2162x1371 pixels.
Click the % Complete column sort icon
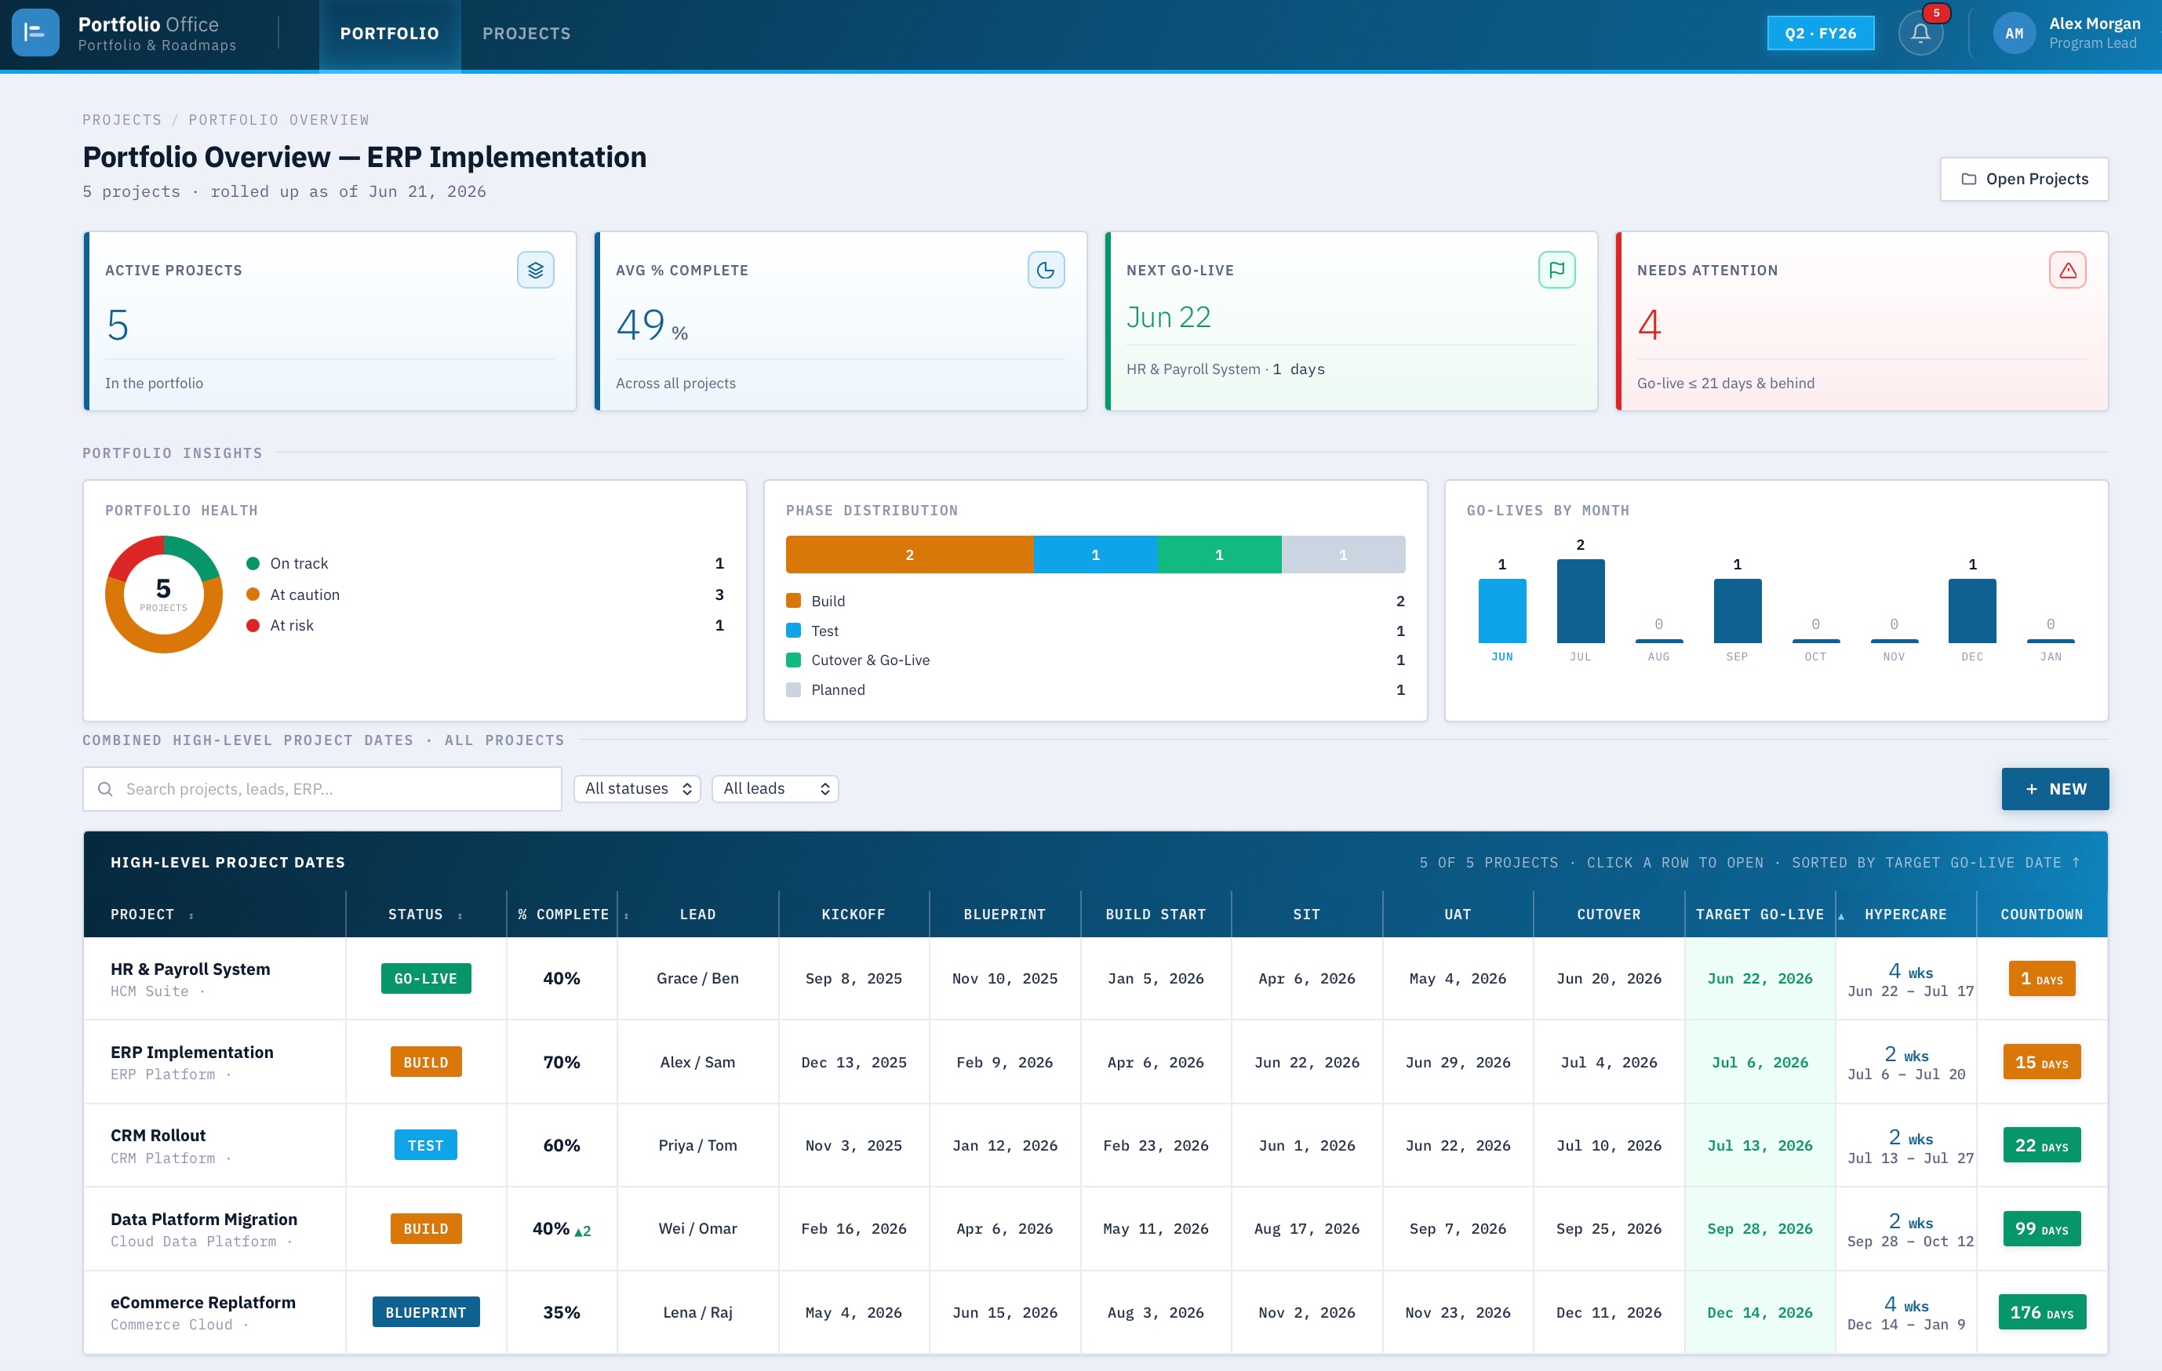tap(626, 916)
